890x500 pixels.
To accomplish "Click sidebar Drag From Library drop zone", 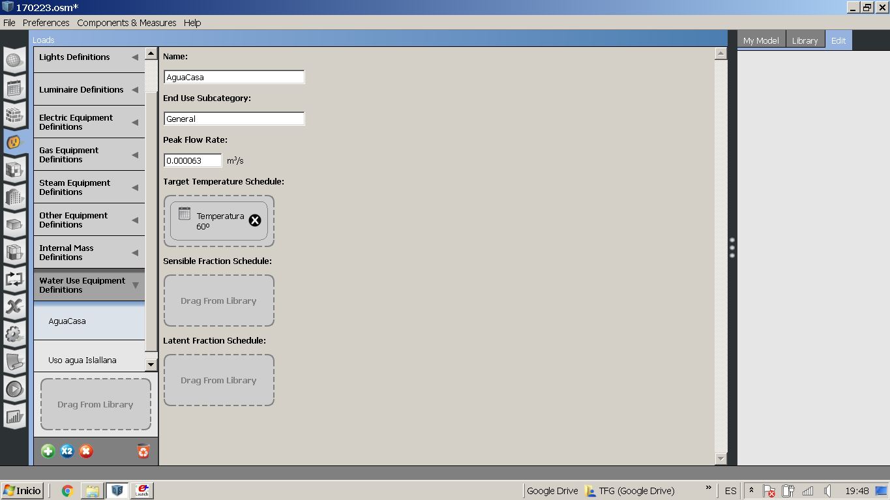I will pyautogui.click(x=95, y=404).
